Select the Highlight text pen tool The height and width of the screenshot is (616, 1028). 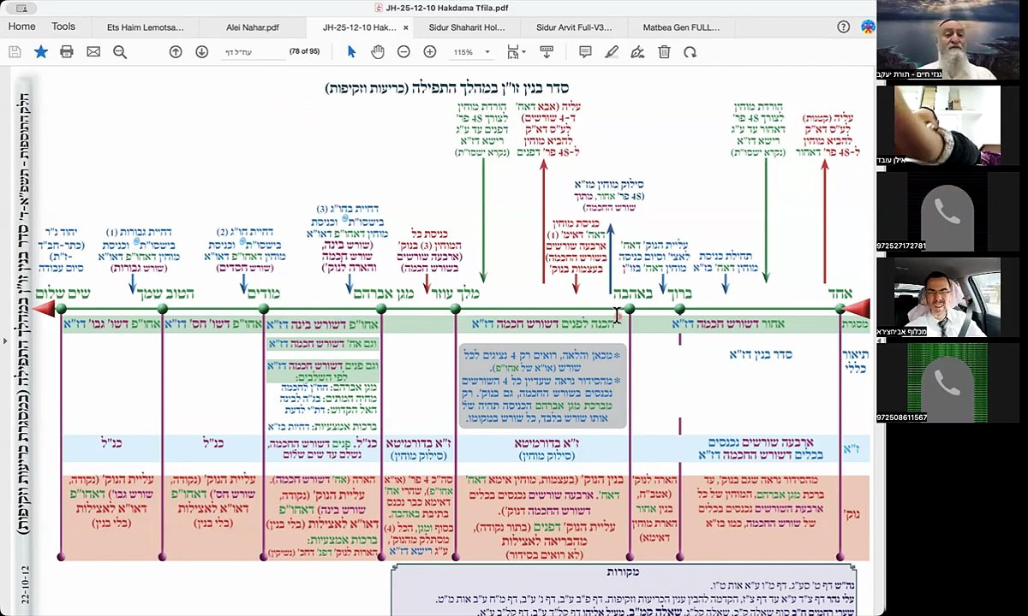point(611,52)
